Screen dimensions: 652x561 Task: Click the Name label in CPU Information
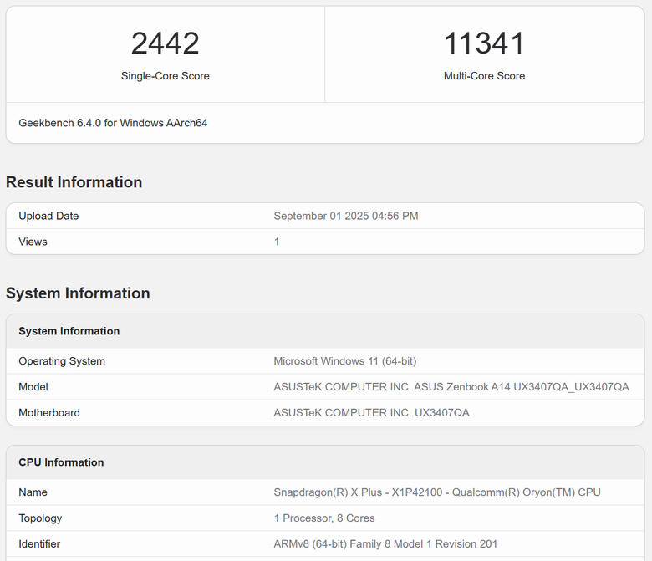33,492
